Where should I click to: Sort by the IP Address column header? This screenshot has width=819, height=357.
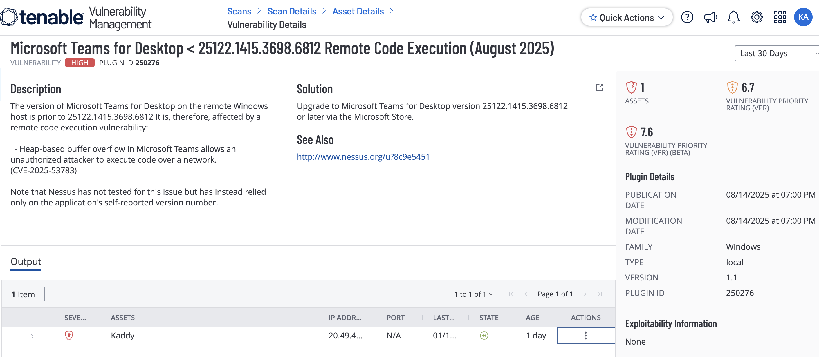345,318
